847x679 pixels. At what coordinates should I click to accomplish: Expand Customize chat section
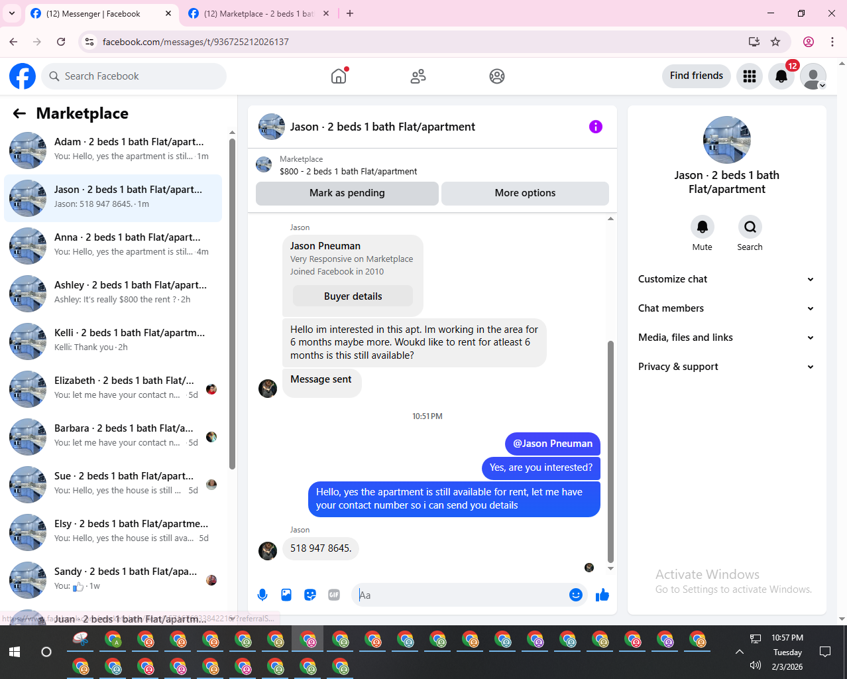[x=726, y=279]
